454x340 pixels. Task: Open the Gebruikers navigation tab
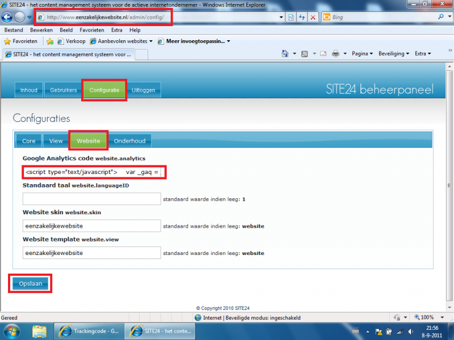pos(63,90)
